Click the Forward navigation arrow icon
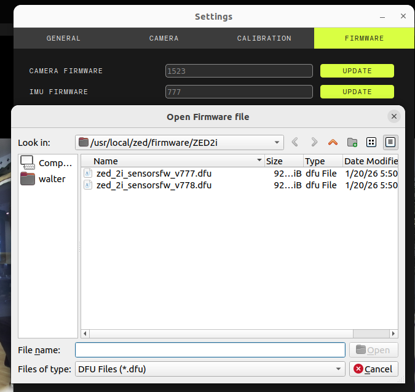 coord(314,142)
